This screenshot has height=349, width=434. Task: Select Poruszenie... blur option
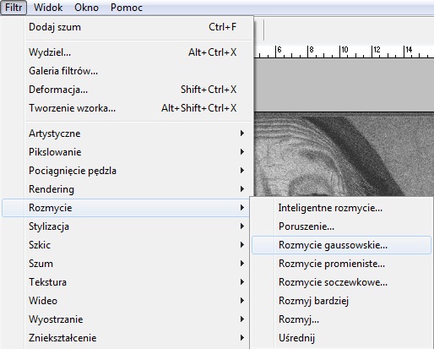click(x=341, y=226)
